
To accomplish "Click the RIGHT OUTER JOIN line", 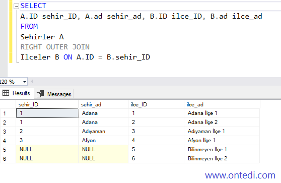I will (55, 47).
